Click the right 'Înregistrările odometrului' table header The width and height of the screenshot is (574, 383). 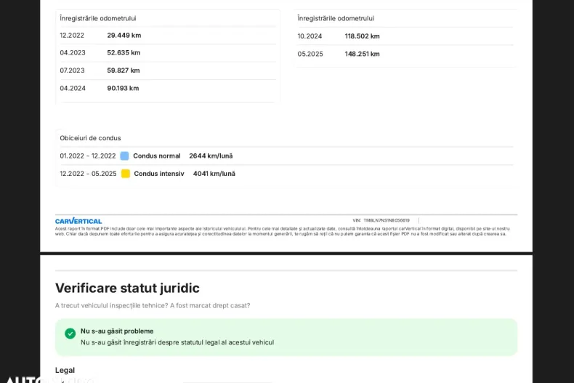pos(336,18)
